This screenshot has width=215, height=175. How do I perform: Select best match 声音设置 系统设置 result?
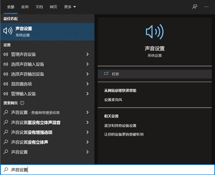(x=47, y=32)
